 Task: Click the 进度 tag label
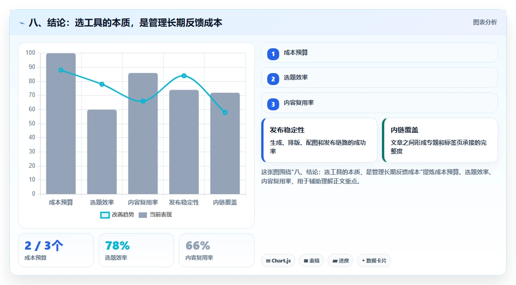(344, 261)
